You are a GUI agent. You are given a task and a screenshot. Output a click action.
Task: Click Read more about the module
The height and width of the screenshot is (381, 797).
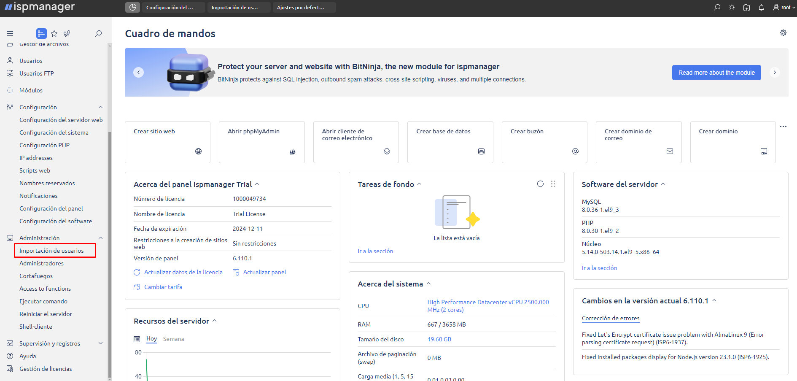[716, 73]
